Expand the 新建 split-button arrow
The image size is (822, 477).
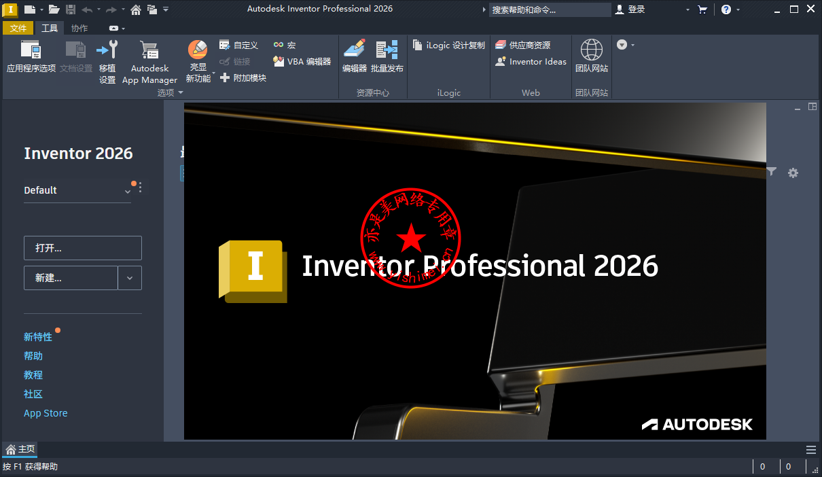(x=130, y=278)
